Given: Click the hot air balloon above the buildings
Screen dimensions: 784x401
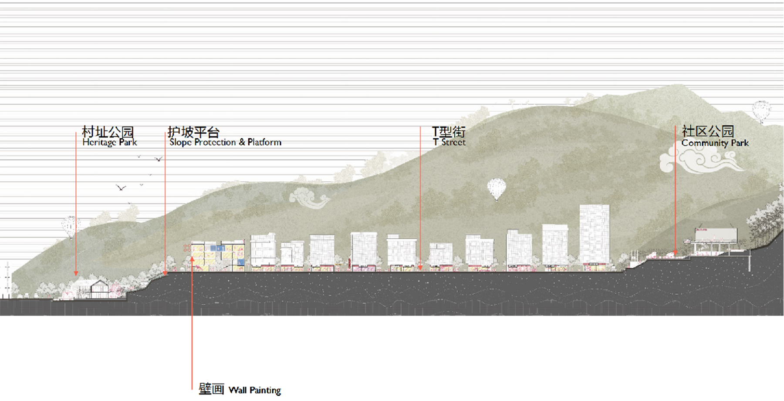Looking at the screenshot, I should coord(497,189).
